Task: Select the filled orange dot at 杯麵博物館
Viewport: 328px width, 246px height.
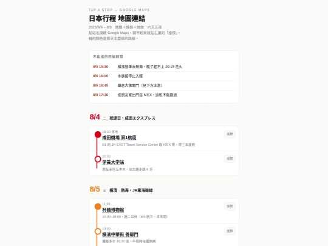Action: coord(98,207)
